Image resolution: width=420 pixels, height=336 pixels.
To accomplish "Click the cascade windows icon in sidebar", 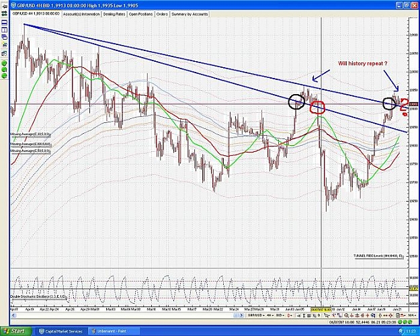I will [x=5, y=36].
